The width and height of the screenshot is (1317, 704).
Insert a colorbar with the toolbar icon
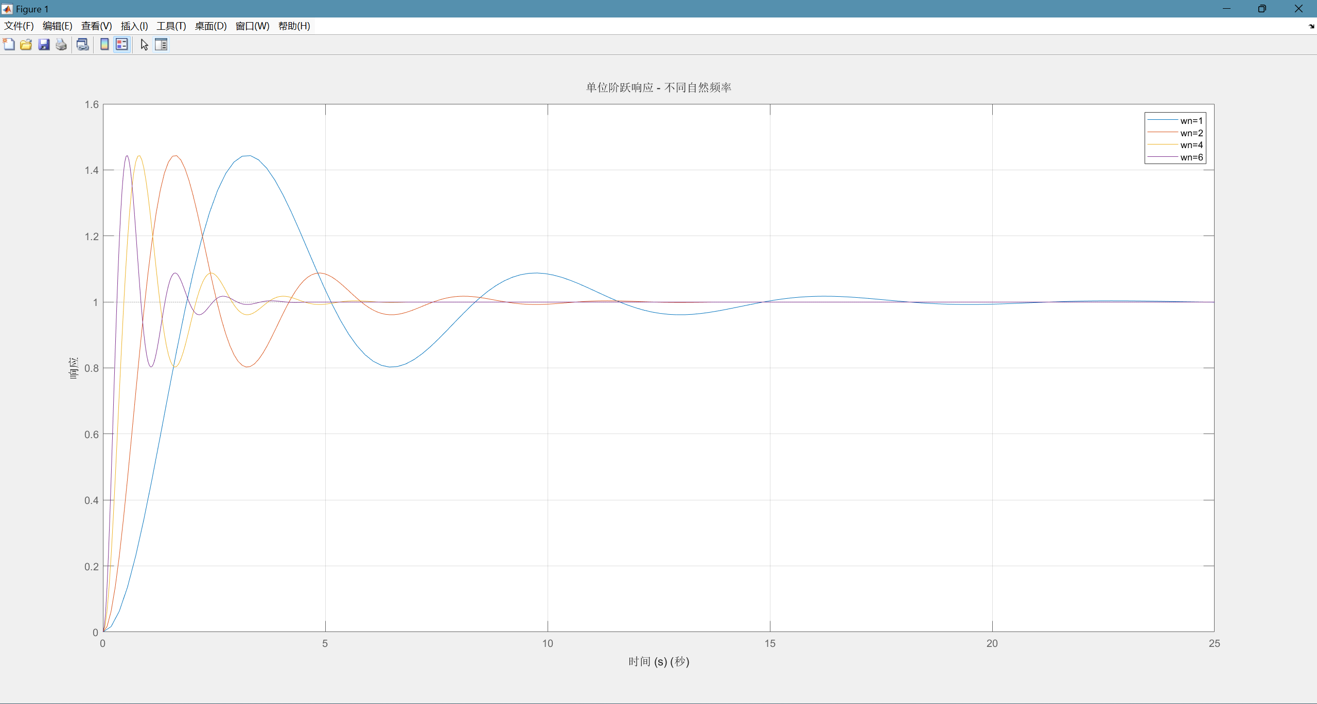click(x=104, y=45)
